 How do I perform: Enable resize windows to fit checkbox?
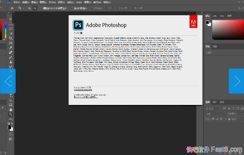coord(41,8)
